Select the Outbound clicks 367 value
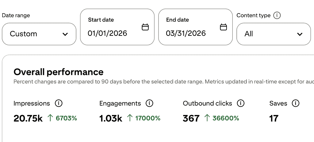 point(191,118)
